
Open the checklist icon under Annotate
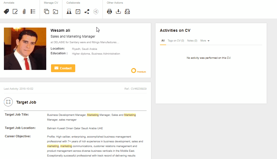coord(33,12)
